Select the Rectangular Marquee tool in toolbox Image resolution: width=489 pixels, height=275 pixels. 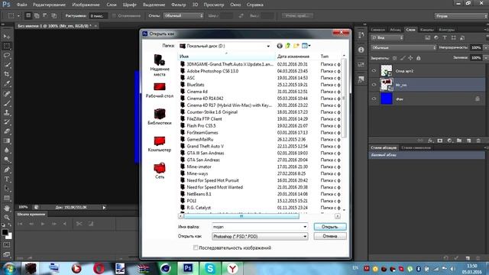click(x=7, y=46)
